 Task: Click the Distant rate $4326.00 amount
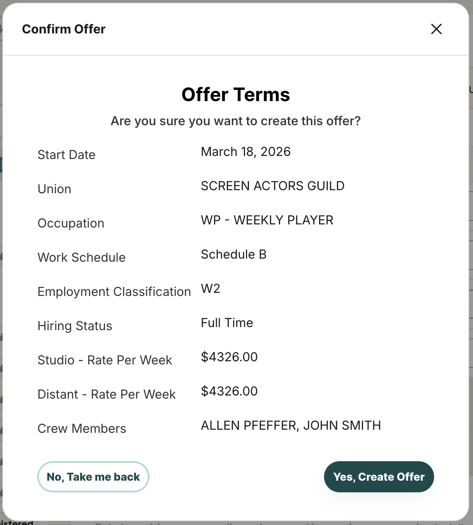click(229, 391)
